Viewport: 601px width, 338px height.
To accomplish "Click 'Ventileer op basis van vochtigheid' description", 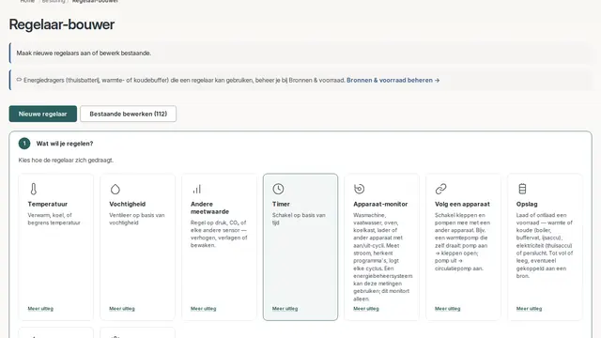I will tap(137, 219).
